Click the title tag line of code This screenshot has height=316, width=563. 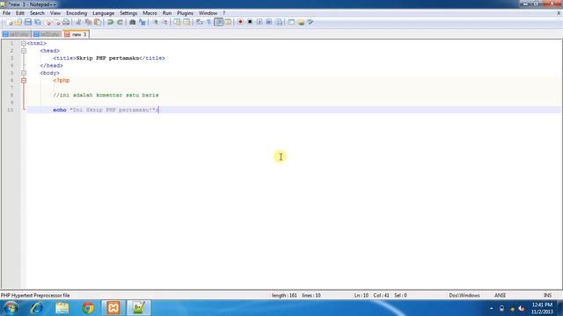[109, 58]
